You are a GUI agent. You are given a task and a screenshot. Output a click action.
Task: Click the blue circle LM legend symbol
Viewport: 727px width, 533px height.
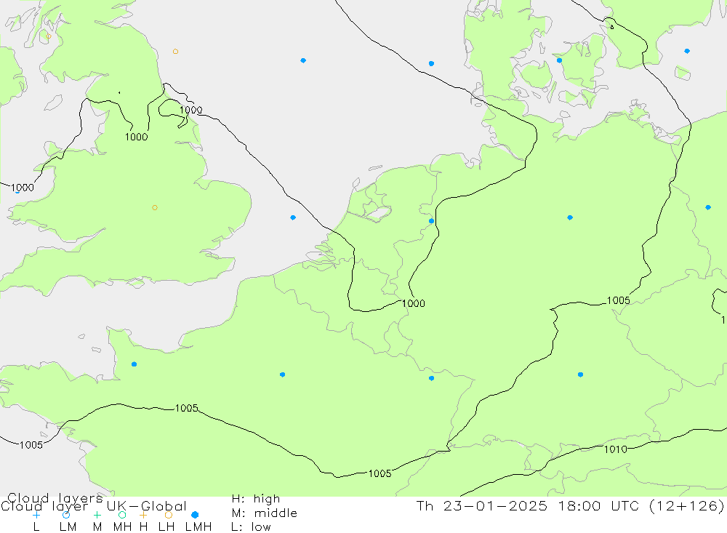[66, 514]
